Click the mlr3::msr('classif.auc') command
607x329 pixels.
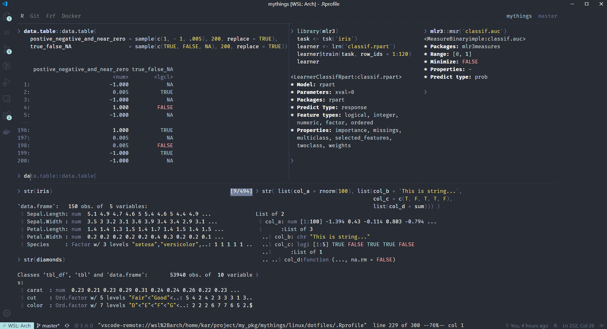468,31
